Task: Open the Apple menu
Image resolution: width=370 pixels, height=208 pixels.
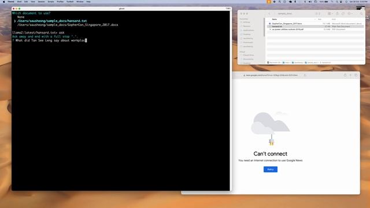Action: pos(4,2)
